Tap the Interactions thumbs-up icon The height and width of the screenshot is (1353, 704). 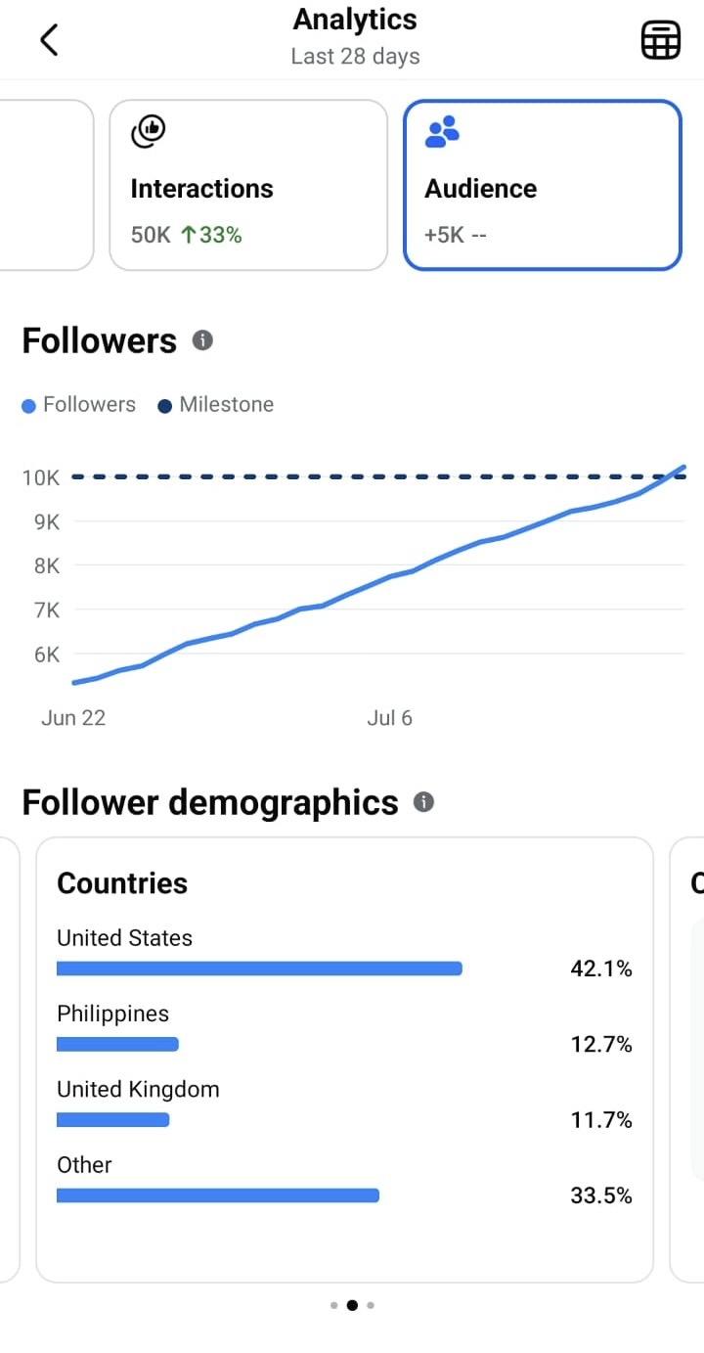click(149, 131)
